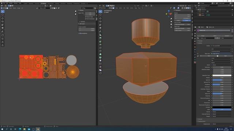Select the Annotate tool in UV editor toolbar

[x=3, y=32]
